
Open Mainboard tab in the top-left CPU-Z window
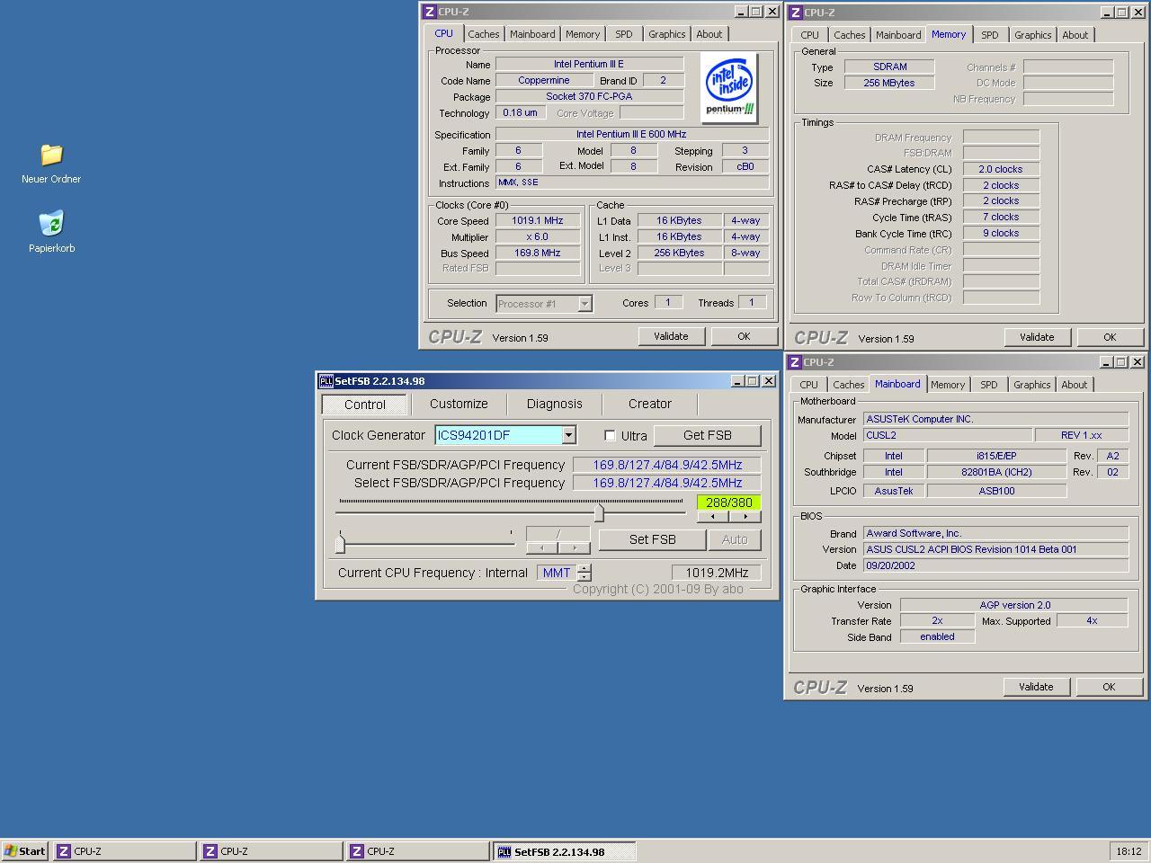[532, 34]
